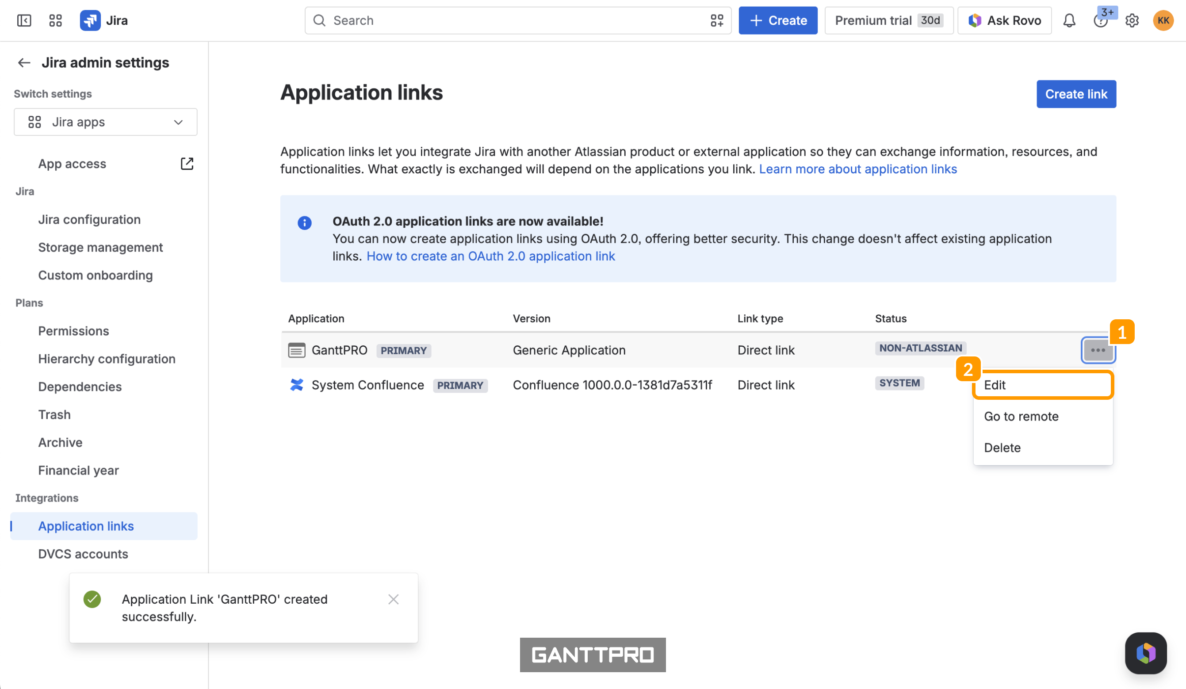
Task: Select Edit from the actions menu
Action: (x=1043, y=385)
